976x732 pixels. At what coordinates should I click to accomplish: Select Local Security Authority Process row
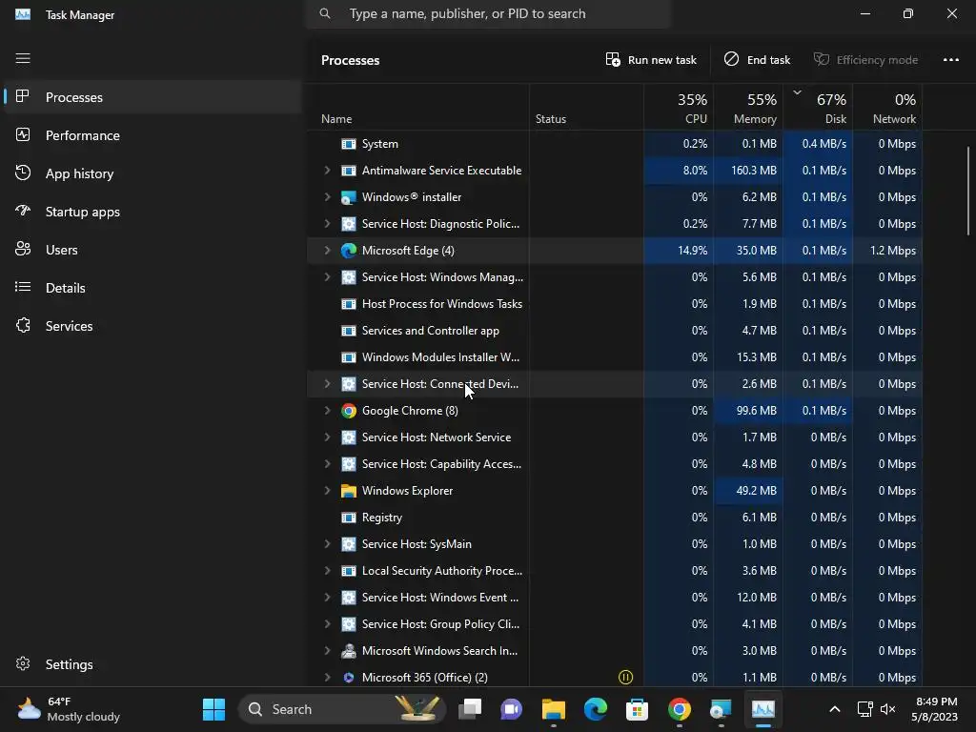click(615, 571)
